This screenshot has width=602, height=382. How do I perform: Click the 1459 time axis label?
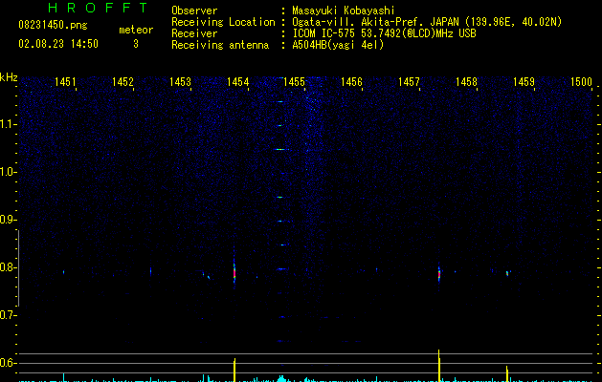[x=524, y=81]
